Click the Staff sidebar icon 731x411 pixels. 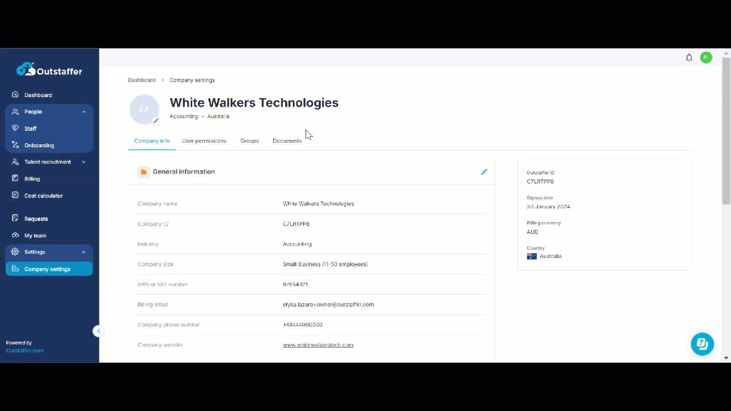(x=15, y=128)
